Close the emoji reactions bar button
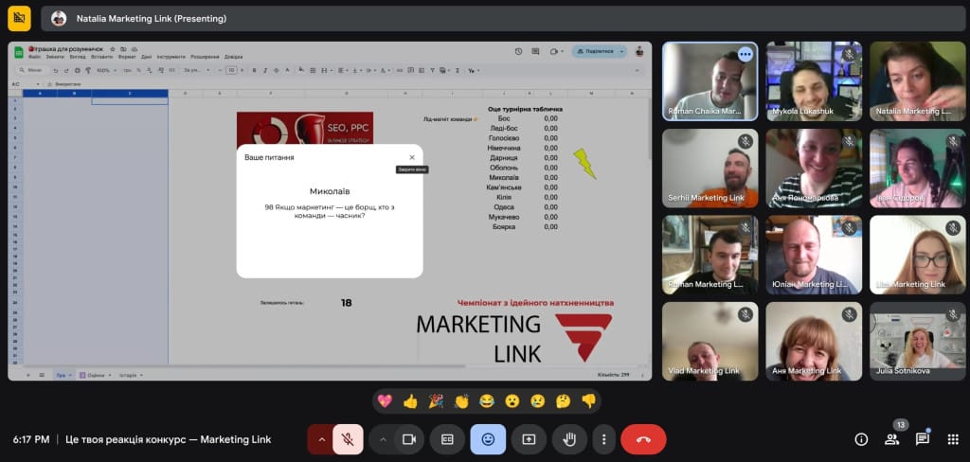 [488, 439]
